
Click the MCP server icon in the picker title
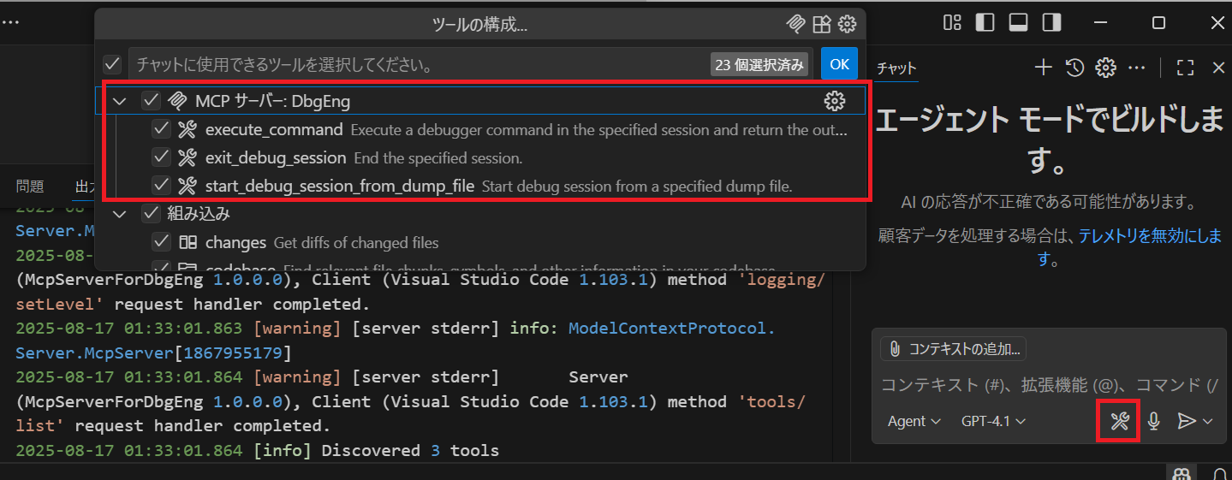pyautogui.click(x=795, y=24)
